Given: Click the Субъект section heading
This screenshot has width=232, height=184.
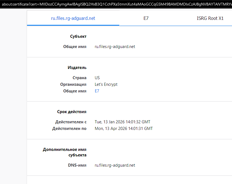Looking at the screenshot, I should pos(78,36).
